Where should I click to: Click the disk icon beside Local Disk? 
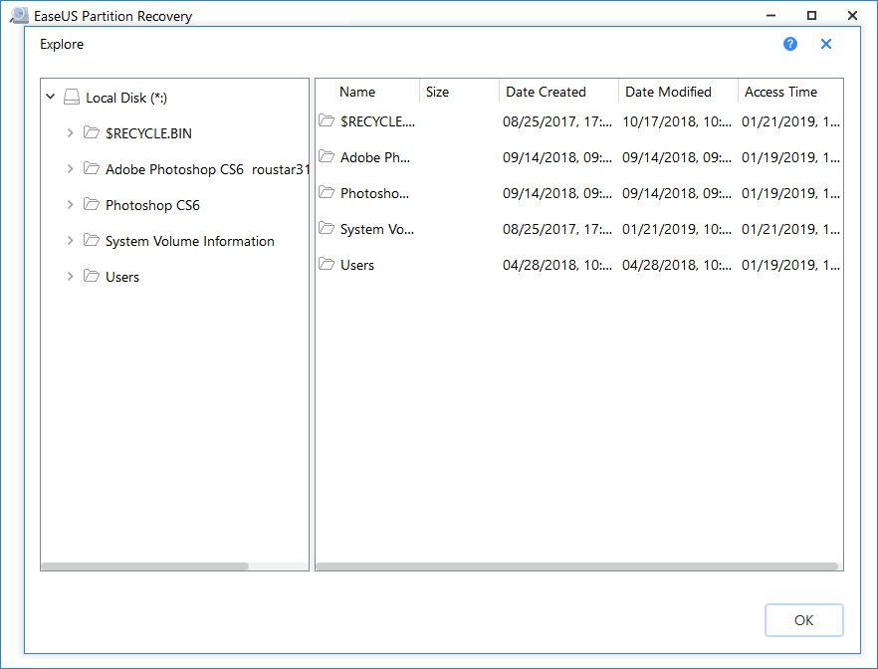[71, 97]
